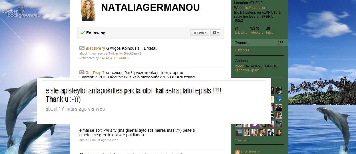Open the 'about 1 hour ago' timestamp
Screen dimensions: 356x154
tap(91, 53)
